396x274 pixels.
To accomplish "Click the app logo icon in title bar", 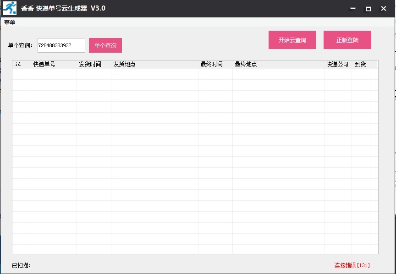I will click(10, 8).
